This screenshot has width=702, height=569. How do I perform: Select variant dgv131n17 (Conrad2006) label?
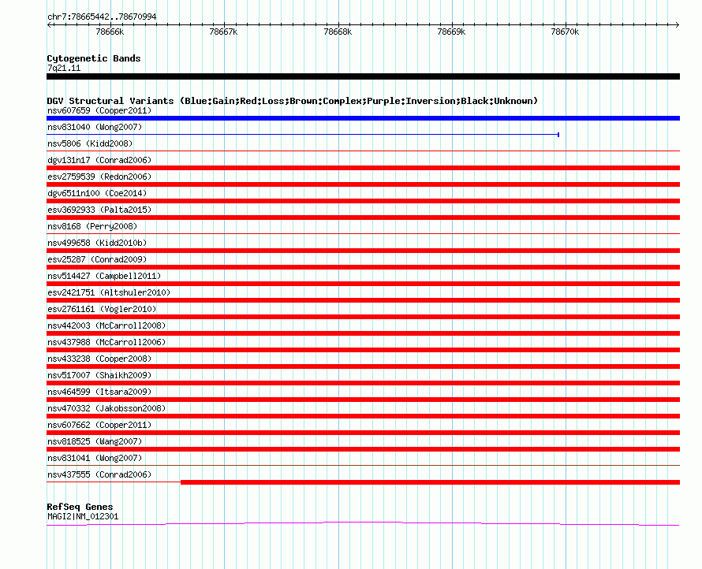click(99, 160)
